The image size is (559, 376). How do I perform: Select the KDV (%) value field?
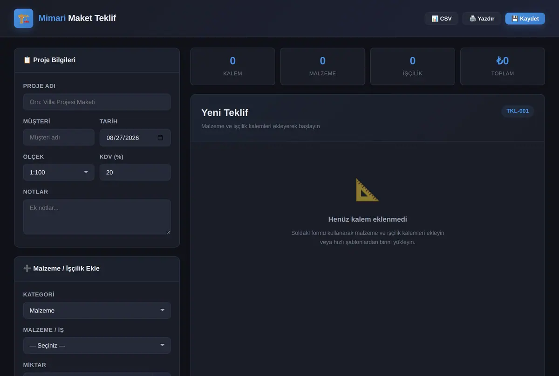[135, 172]
